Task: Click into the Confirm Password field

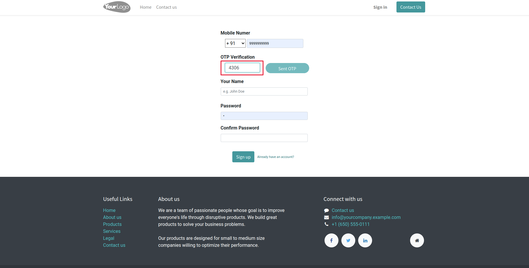Action: pyautogui.click(x=264, y=138)
